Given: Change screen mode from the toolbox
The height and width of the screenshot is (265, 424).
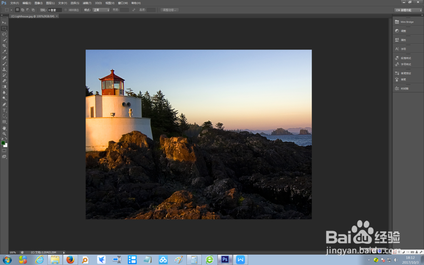Looking at the screenshot, I should click(x=4, y=156).
